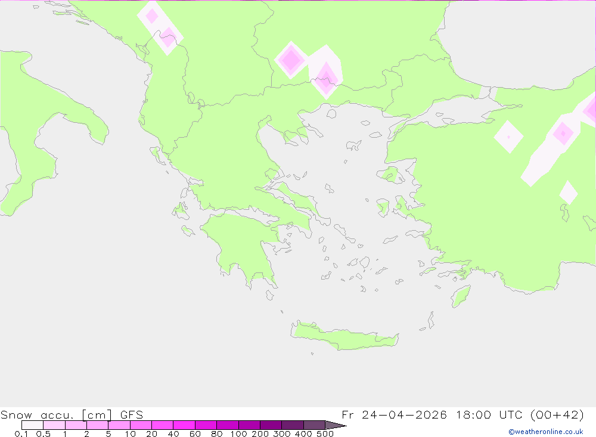Click the '2' legend value label

pos(86,433)
